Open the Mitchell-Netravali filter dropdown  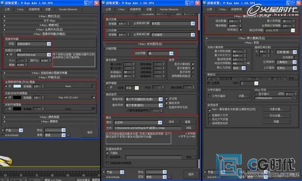click(x=34, y=55)
